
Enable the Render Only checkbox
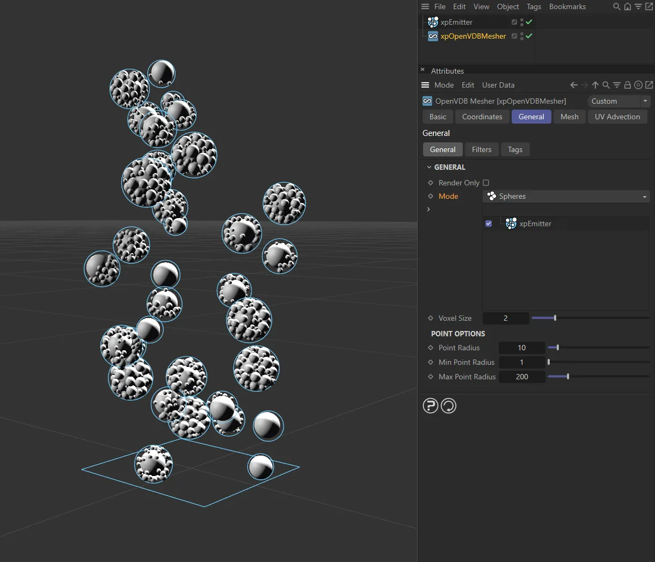486,183
